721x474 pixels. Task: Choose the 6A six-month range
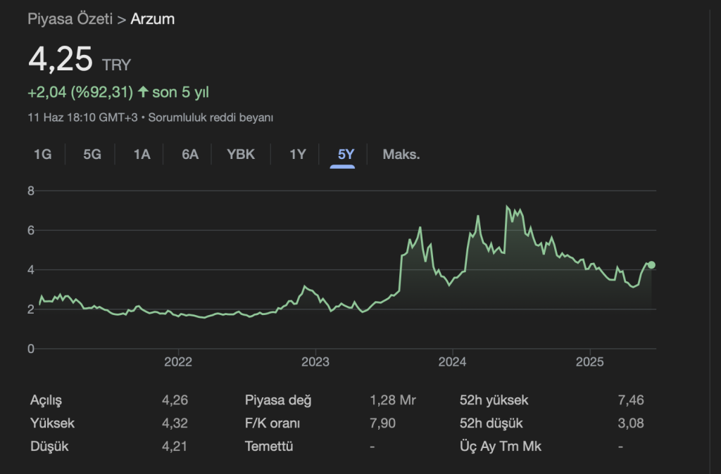190,155
